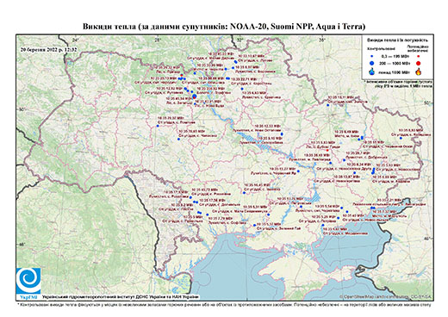Click the blue marker for Nova Ostapivka
448x317 pixels.
282,134
